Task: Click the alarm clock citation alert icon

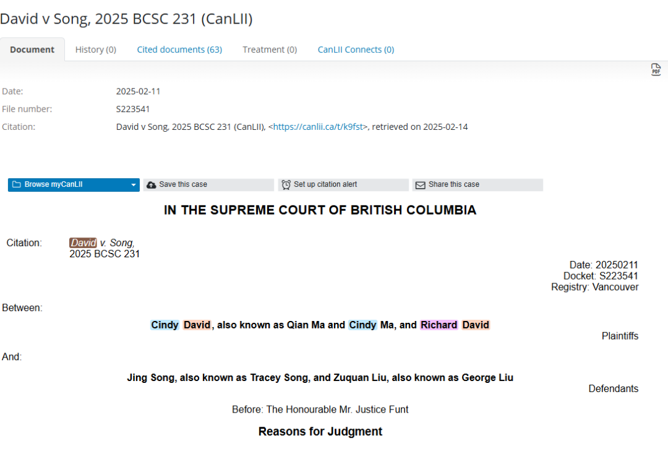Action: [286, 185]
